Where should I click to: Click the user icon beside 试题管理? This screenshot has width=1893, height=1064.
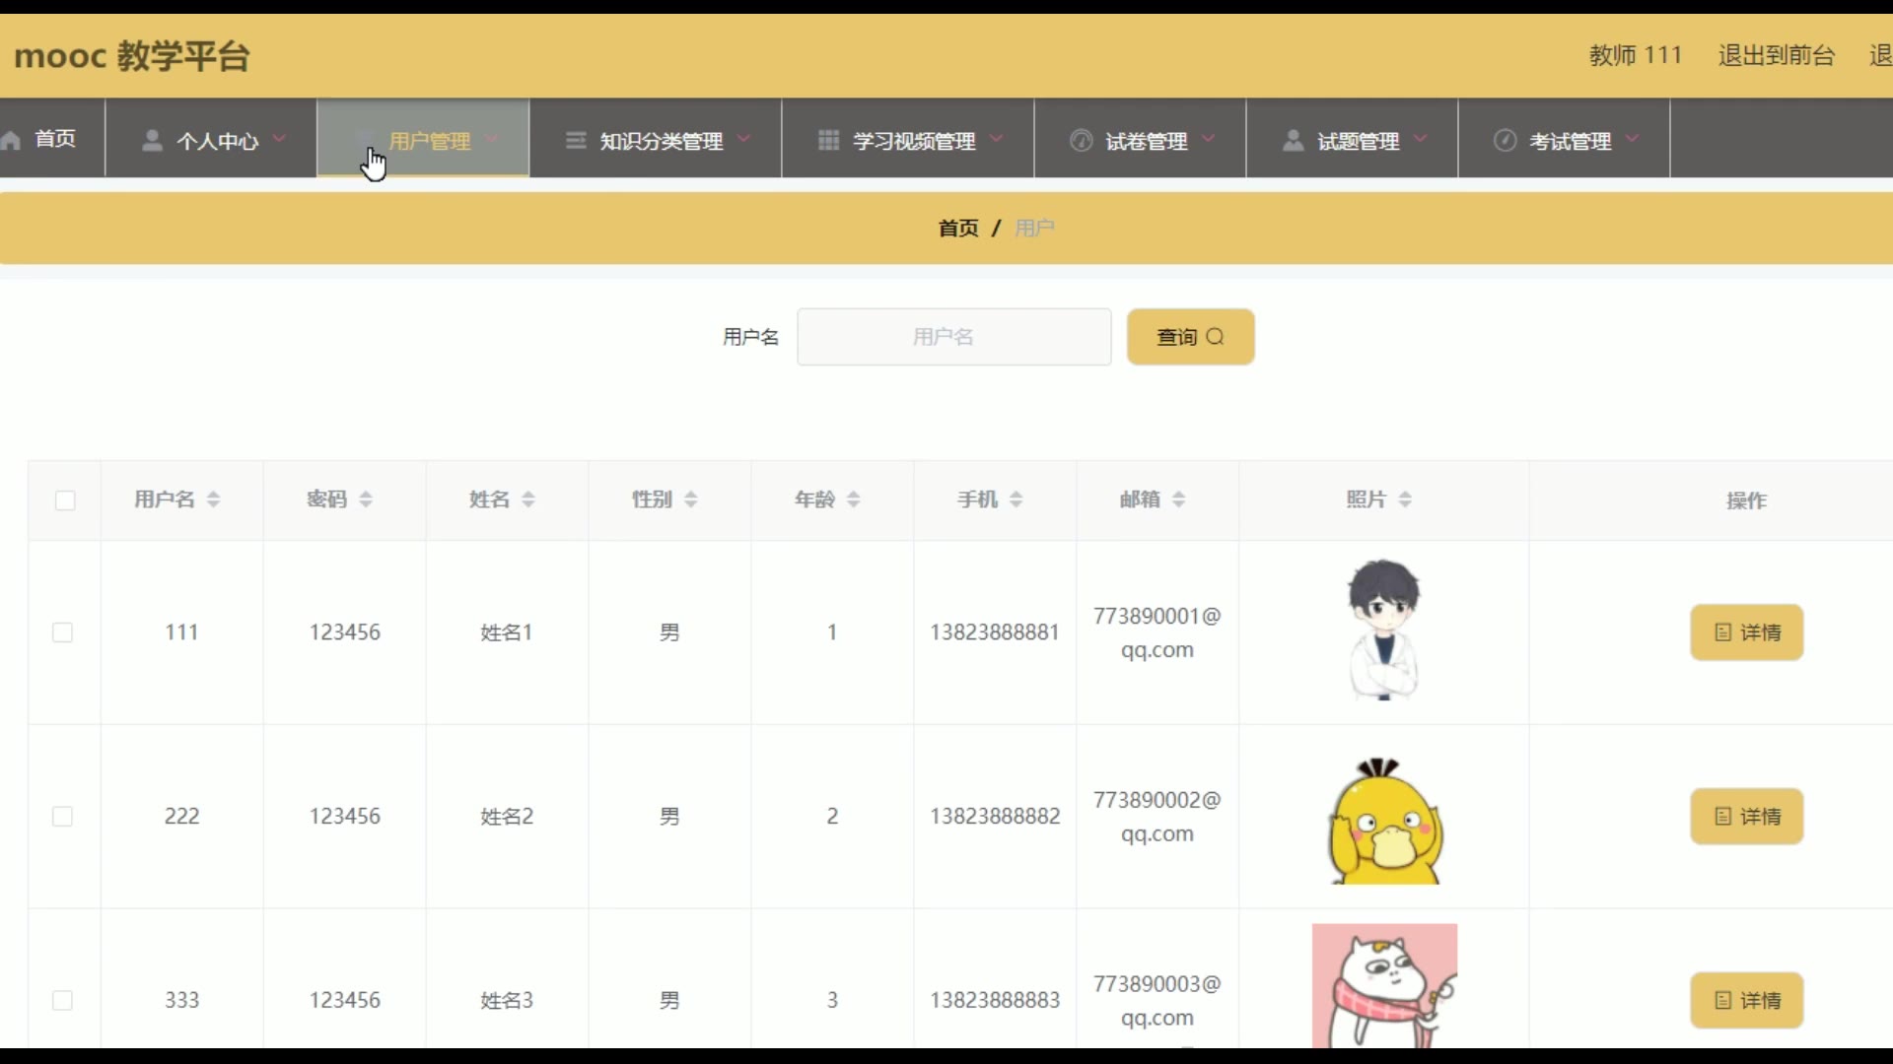coord(1293,141)
